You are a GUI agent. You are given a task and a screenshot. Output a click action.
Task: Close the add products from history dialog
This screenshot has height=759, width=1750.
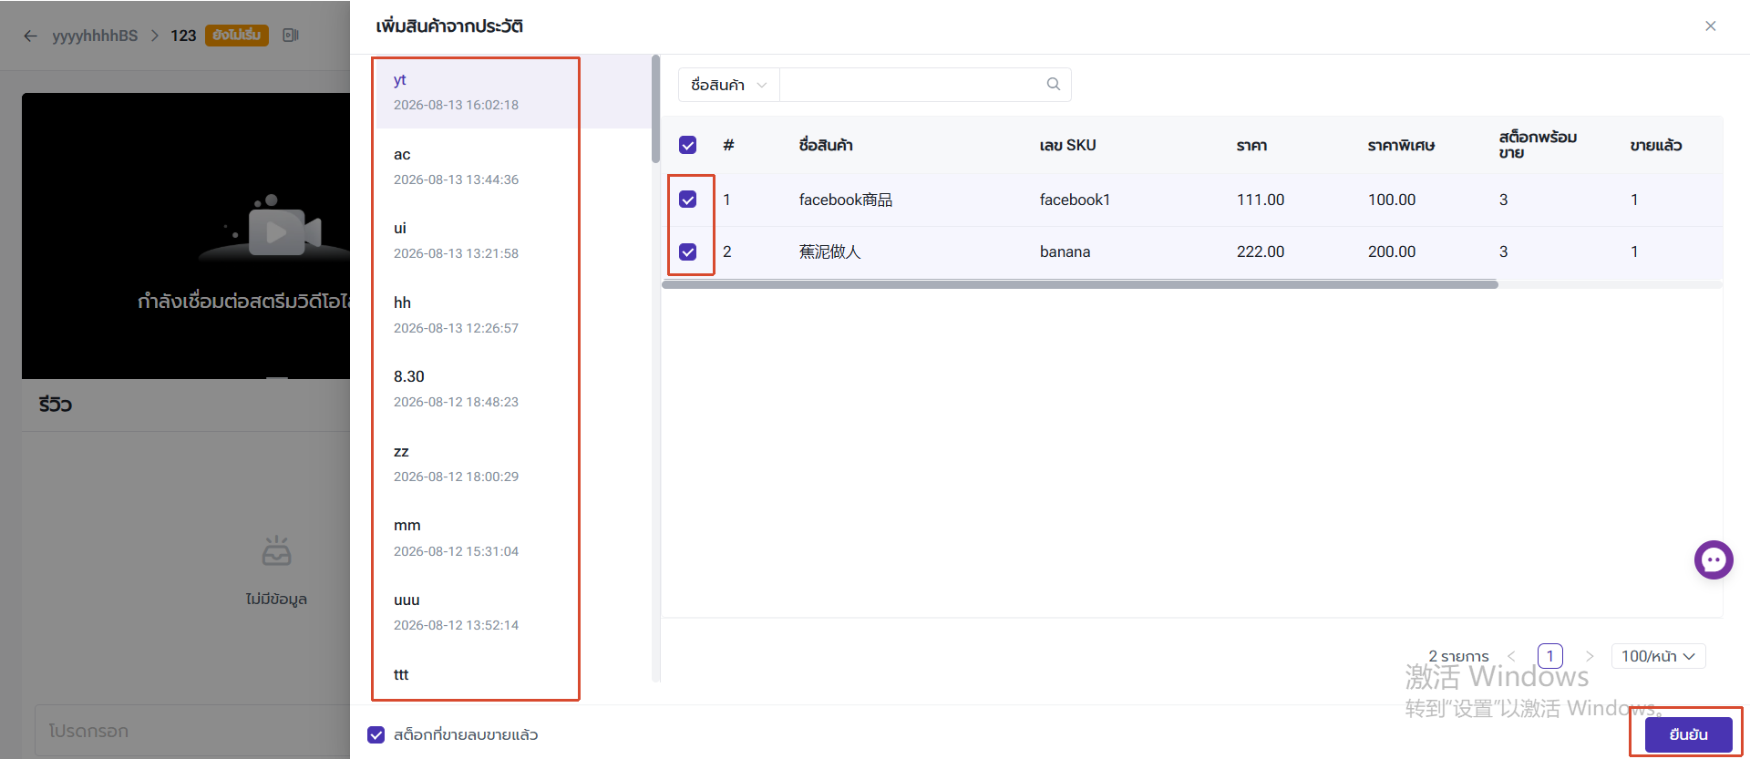coord(1711,26)
